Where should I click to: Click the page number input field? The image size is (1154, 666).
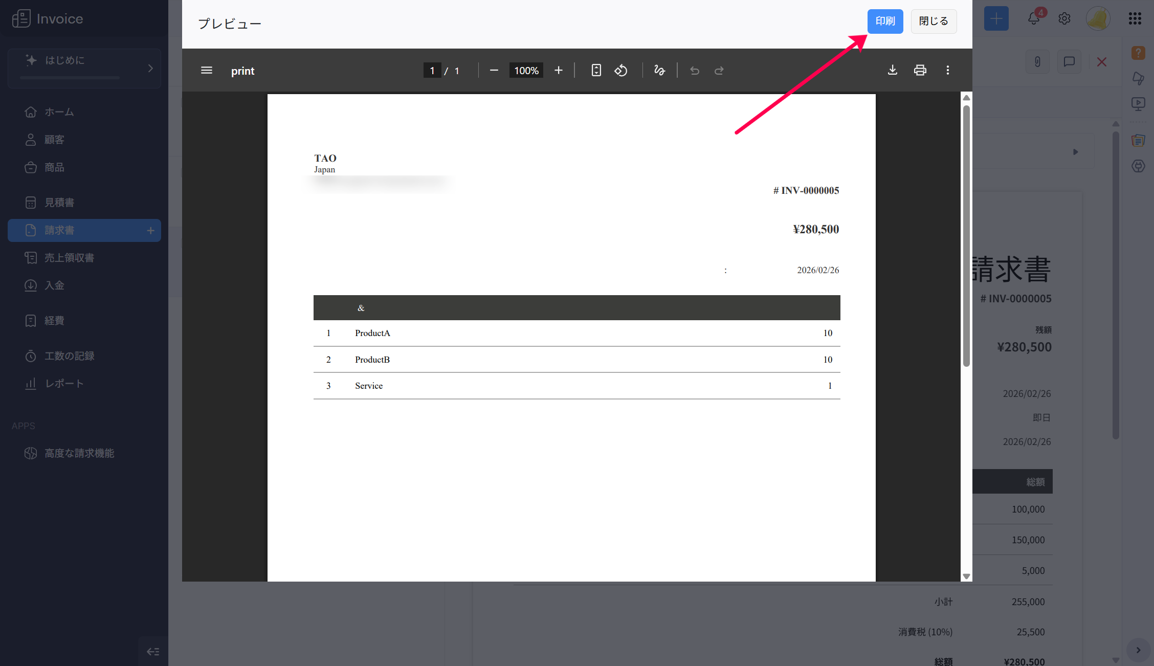coord(432,71)
